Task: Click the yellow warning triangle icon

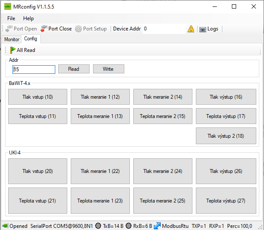Action: point(191,29)
